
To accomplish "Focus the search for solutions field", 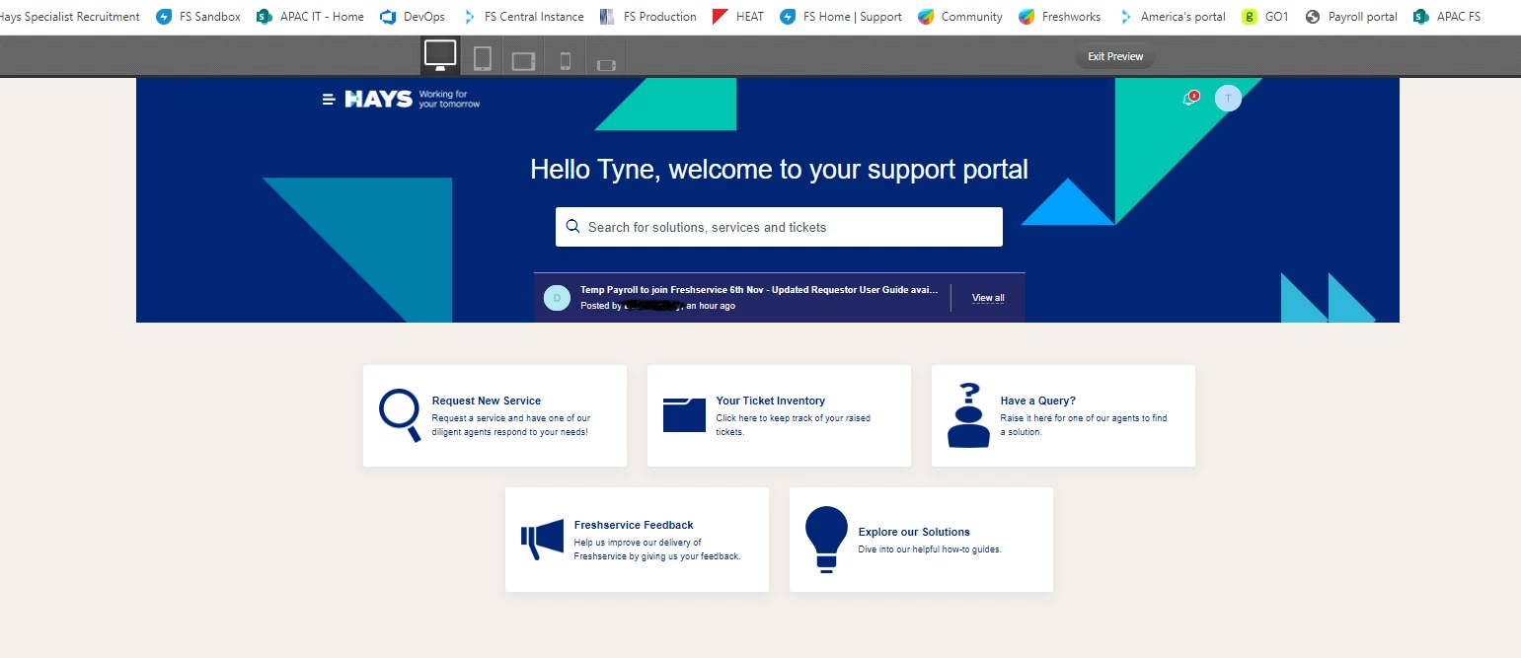I will pyautogui.click(x=779, y=227).
